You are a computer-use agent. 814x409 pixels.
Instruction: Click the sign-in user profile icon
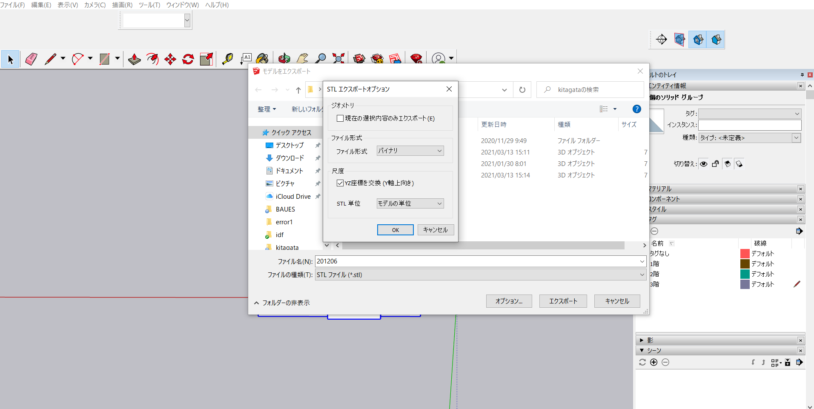[439, 59]
